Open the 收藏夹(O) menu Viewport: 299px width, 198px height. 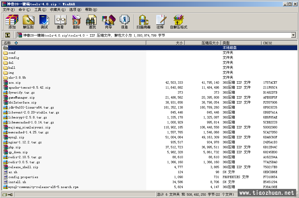pyautogui.click(x=58, y=10)
